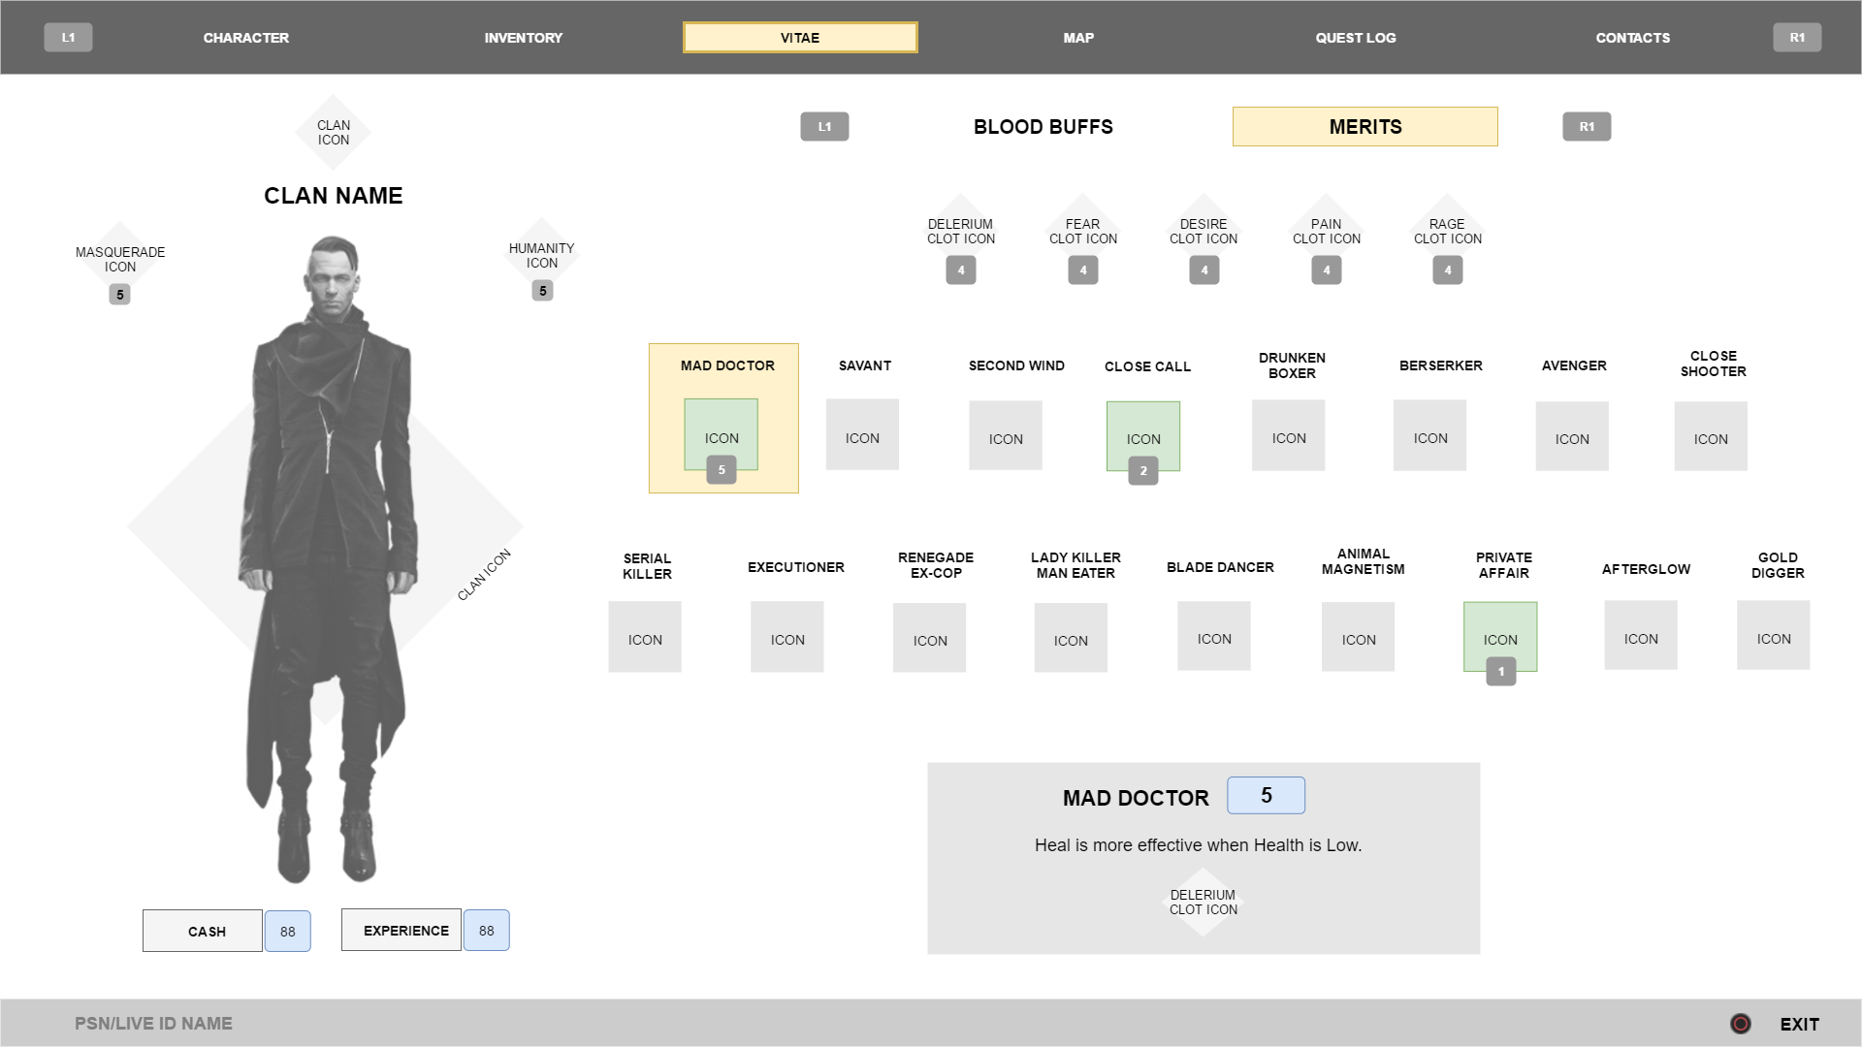Switch to the Blood Buffs tab

click(1043, 127)
